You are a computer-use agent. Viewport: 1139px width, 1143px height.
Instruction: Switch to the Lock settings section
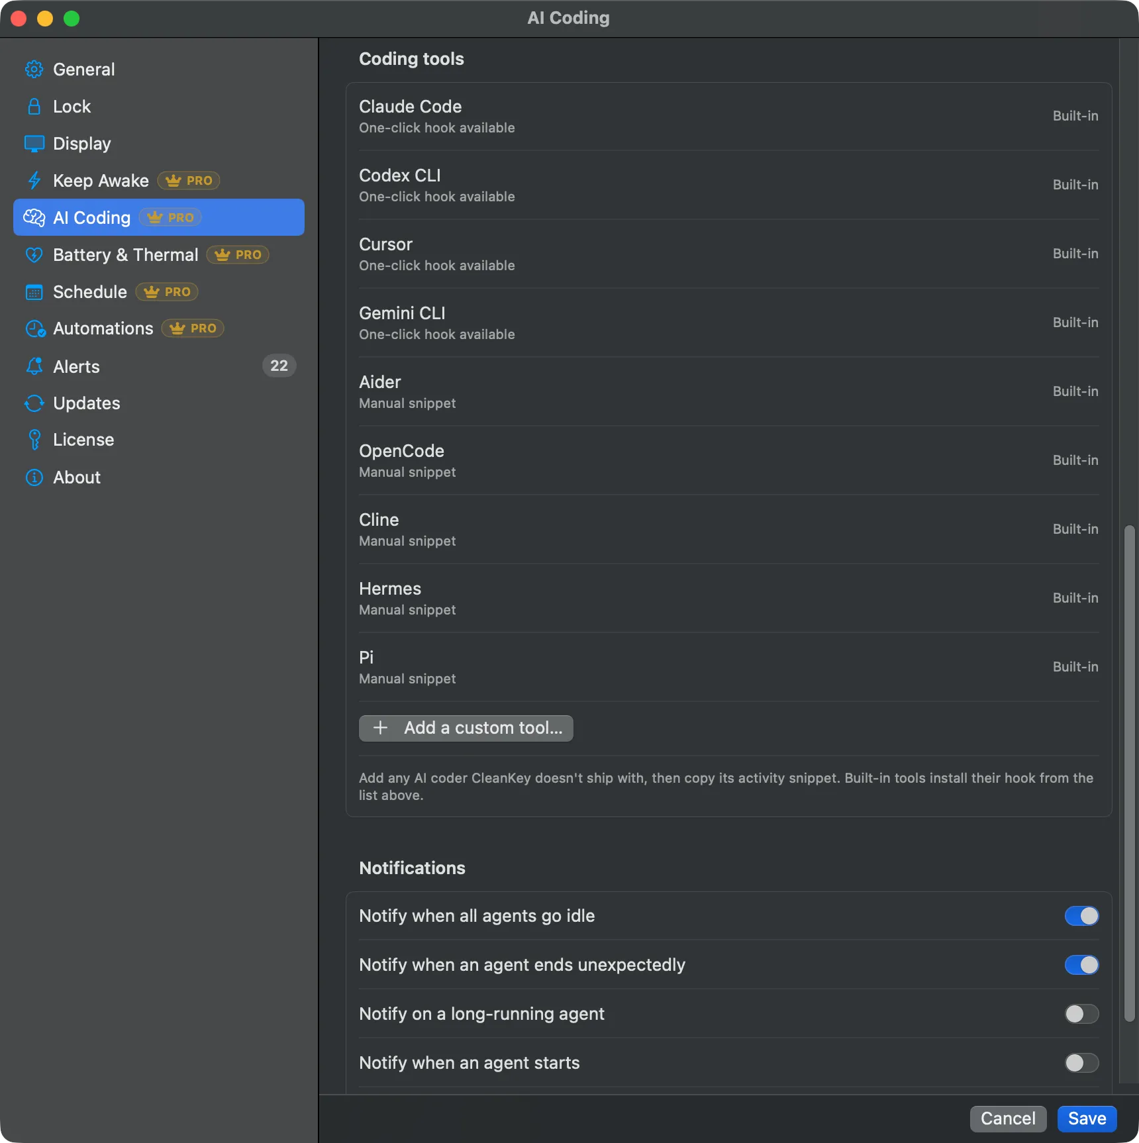click(159, 107)
